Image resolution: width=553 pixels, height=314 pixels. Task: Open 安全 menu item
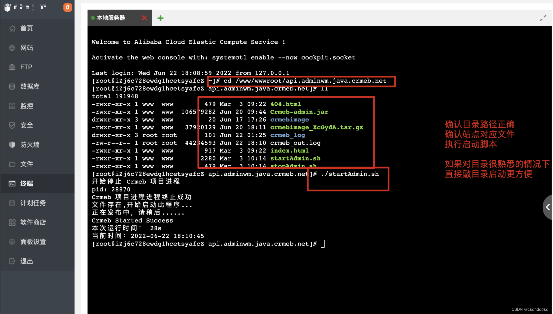(x=37, y=125)
